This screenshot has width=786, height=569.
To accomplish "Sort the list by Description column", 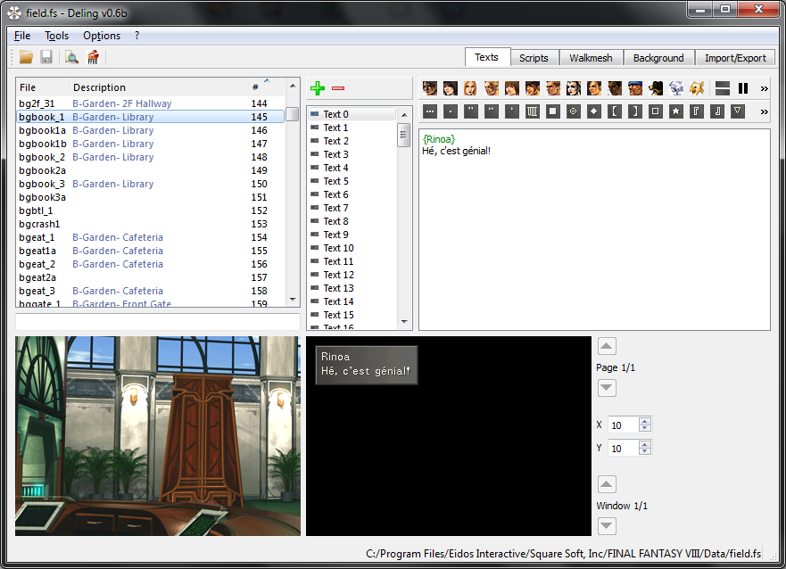I will tap(158, 87).
